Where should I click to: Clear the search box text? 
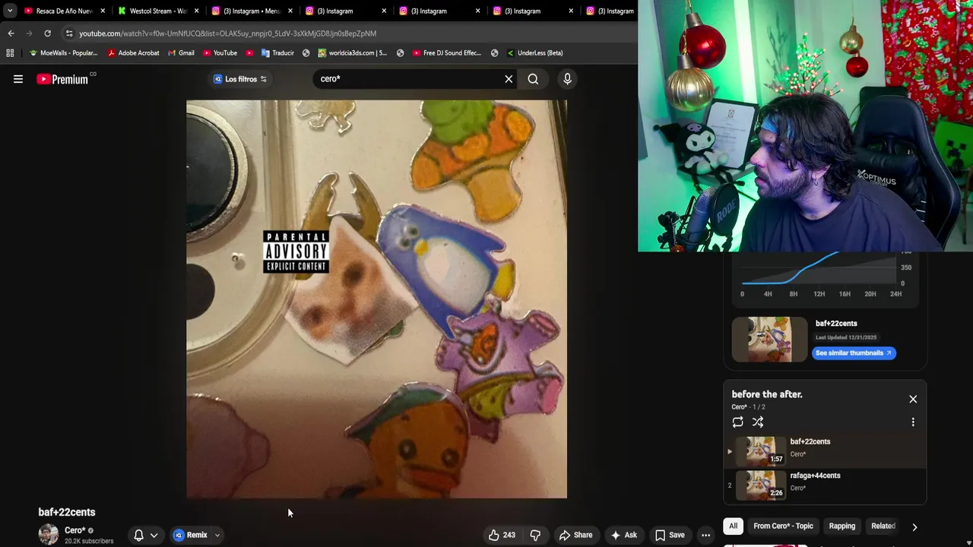coord(509,79)
